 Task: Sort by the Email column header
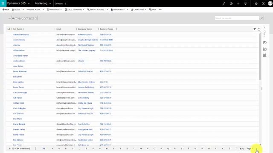click(59, 29)
